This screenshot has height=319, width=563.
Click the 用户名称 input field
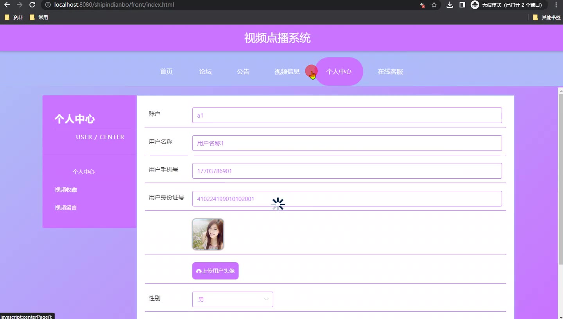tap(347, 143)
